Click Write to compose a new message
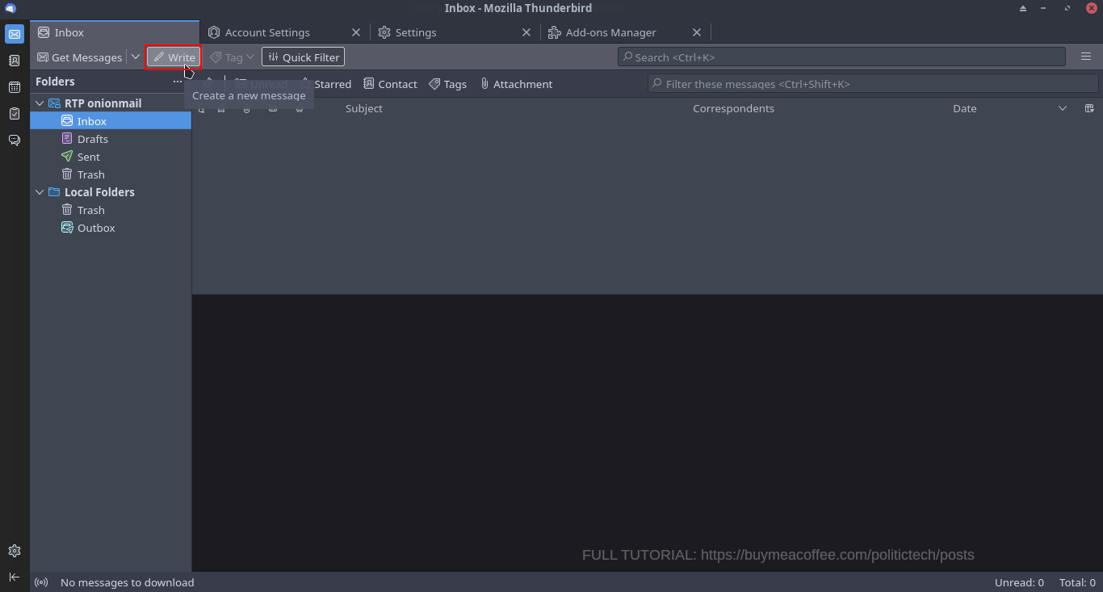The image size is (1103, 592). pos(174,57)
